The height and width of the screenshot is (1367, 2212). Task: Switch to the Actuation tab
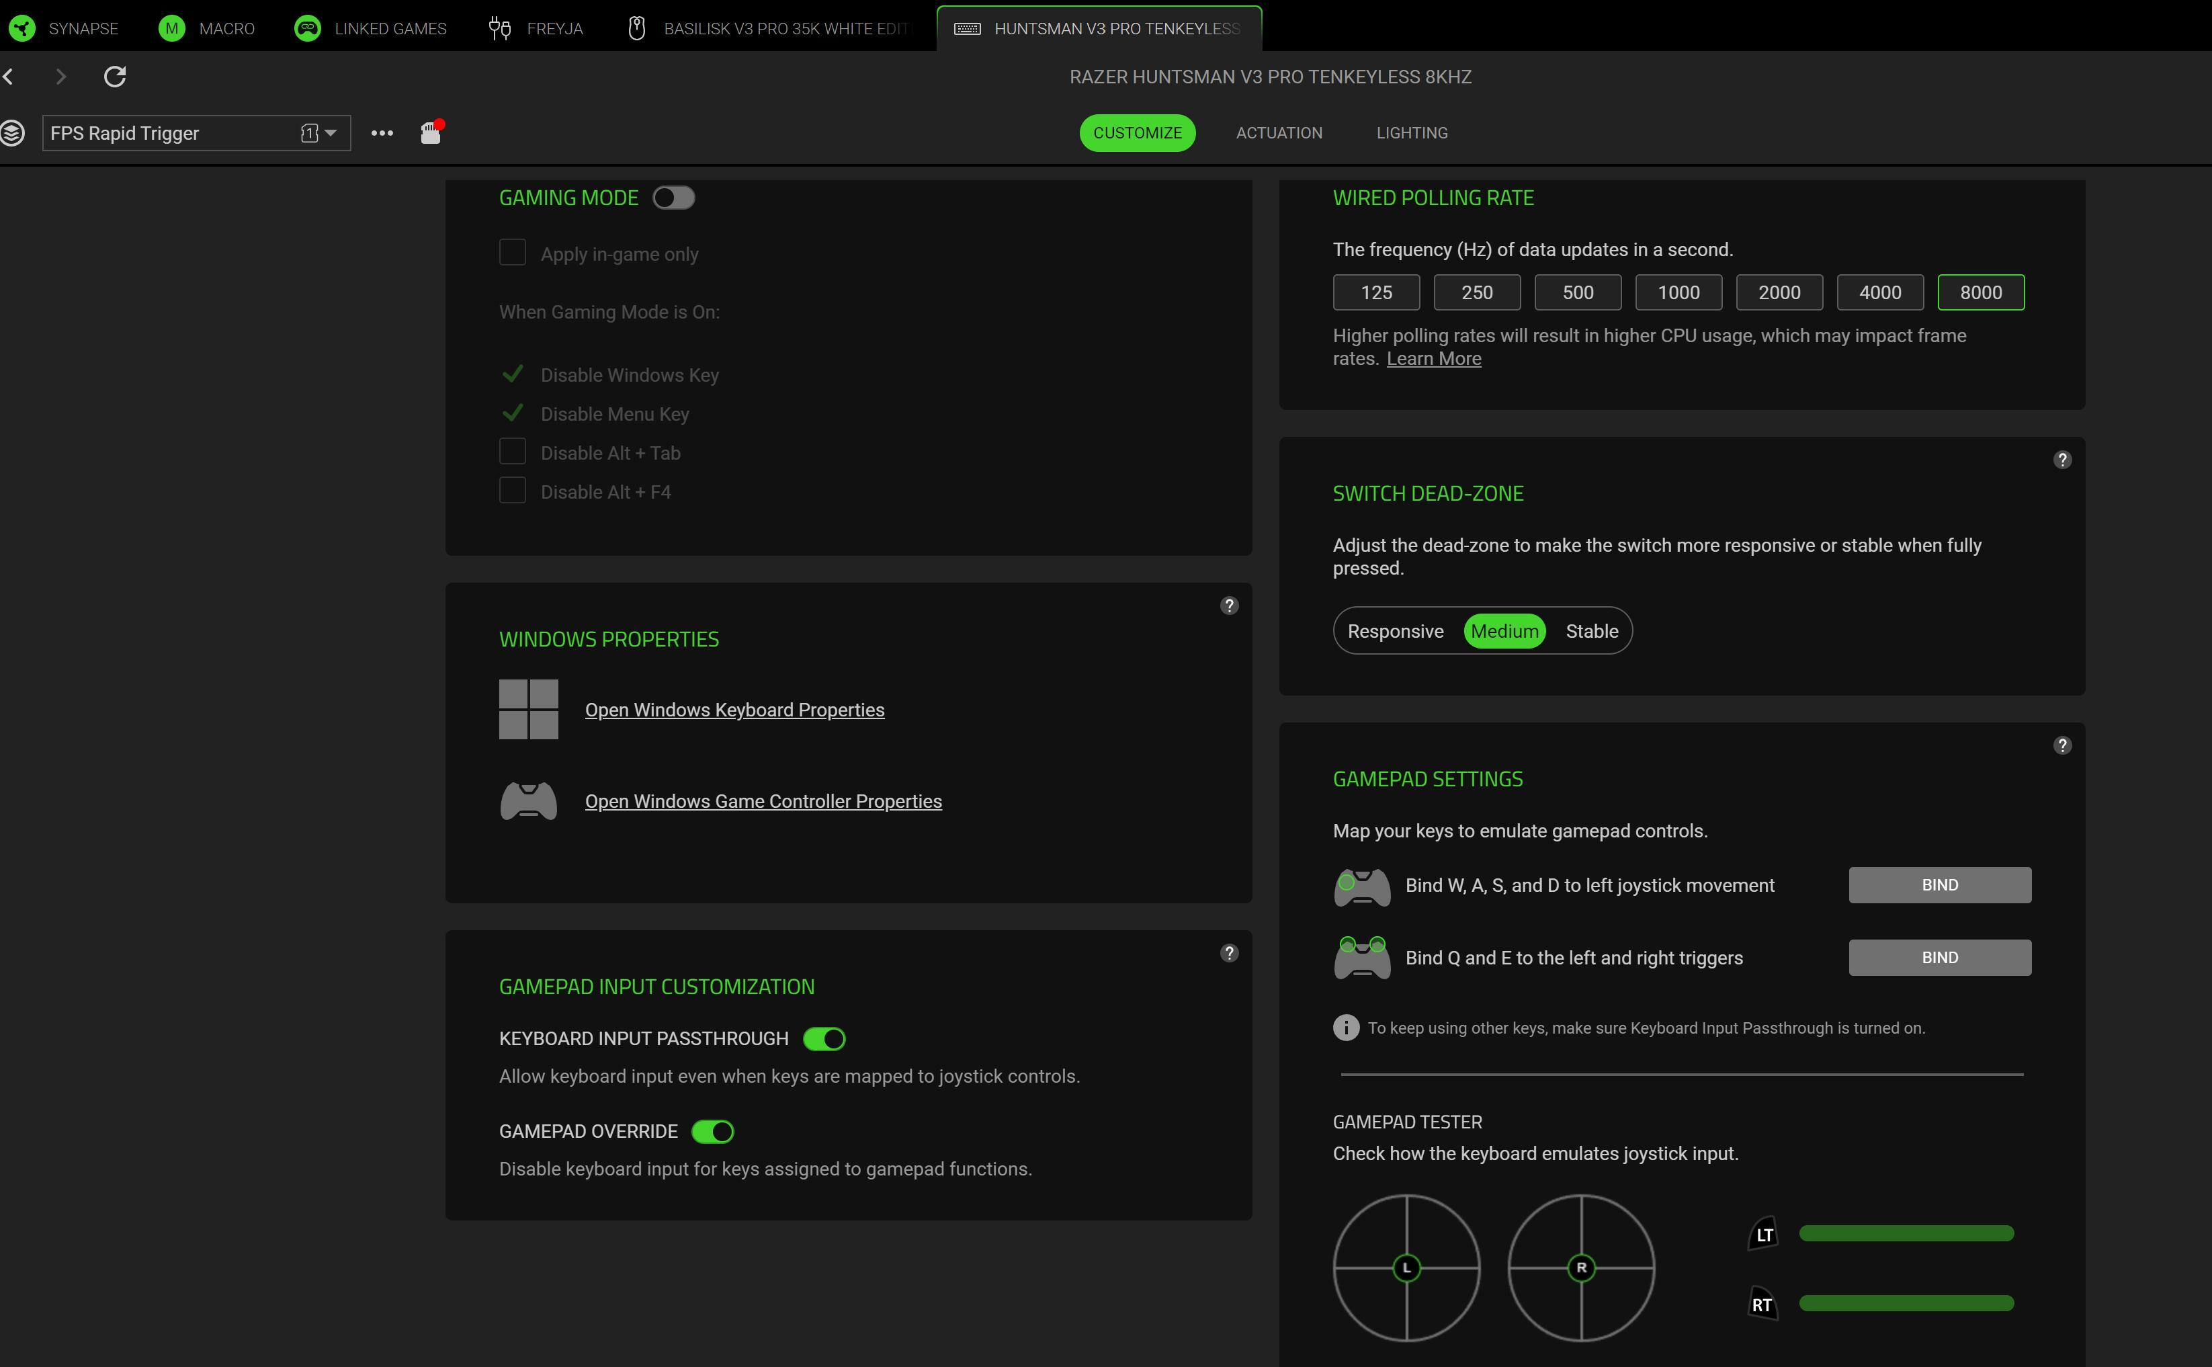point(1278,133)
